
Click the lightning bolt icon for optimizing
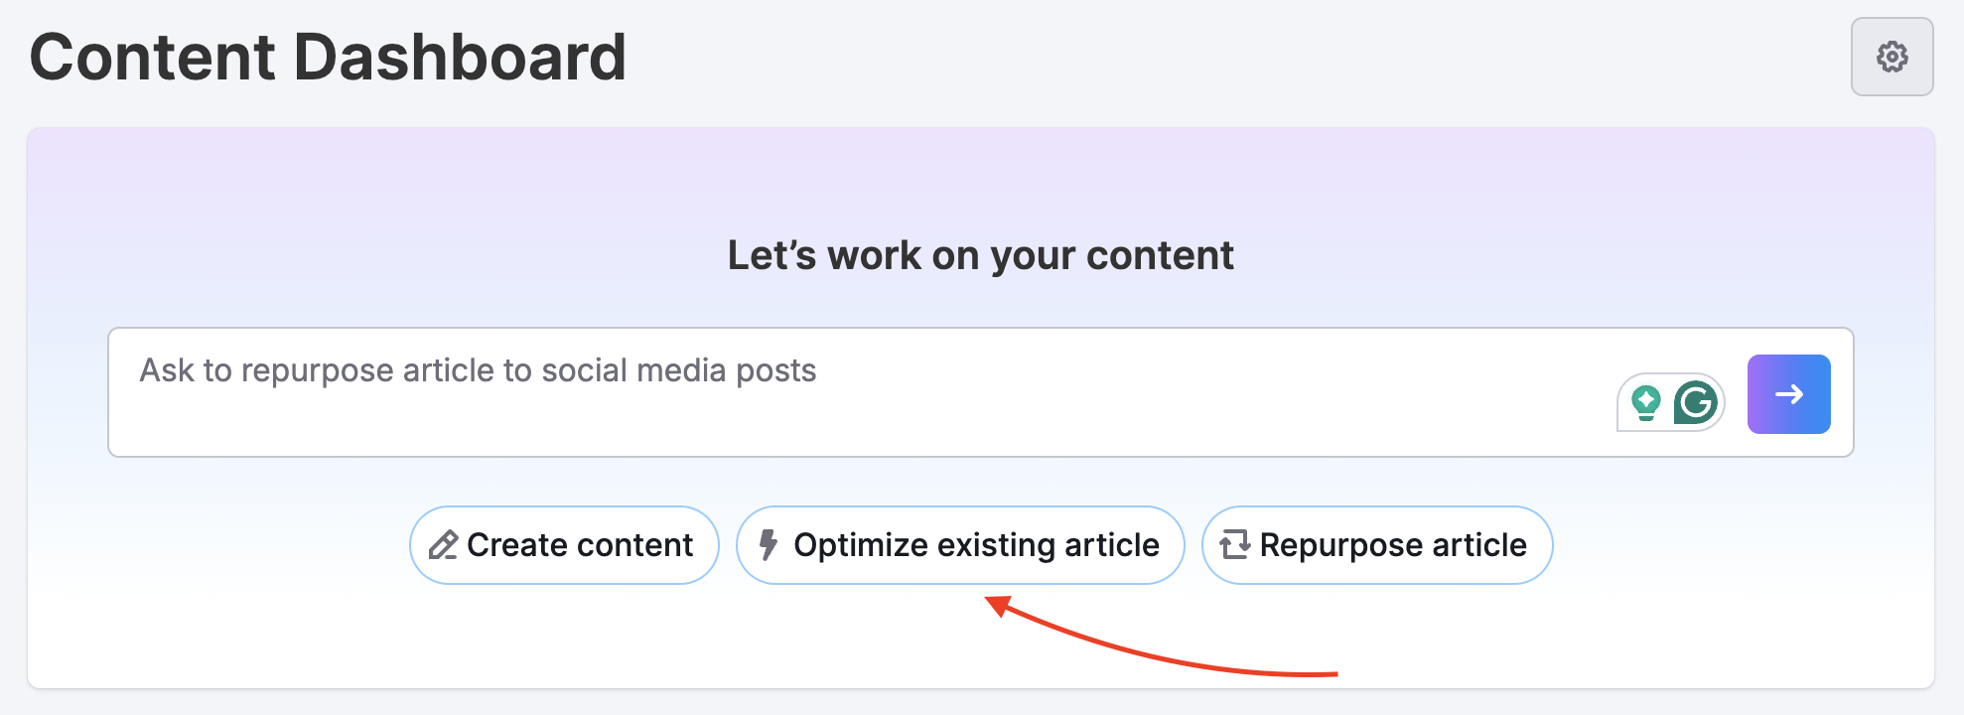(768, 544)
